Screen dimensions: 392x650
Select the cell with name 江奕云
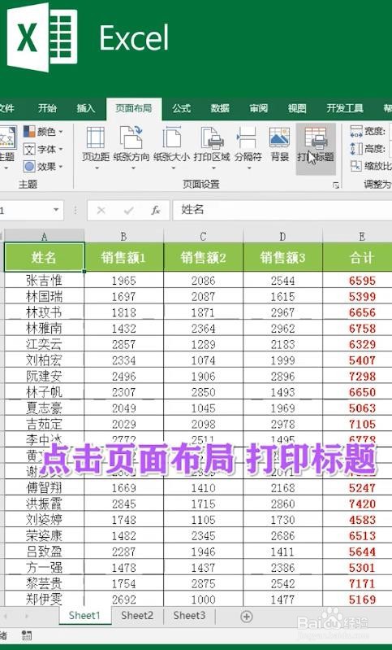pos(45,344)
